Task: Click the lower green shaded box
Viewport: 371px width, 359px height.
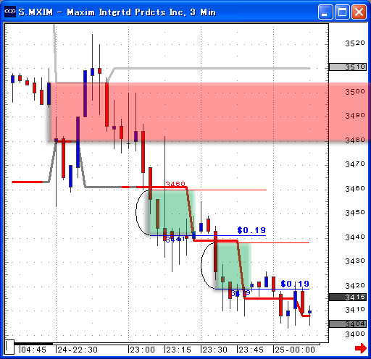Action: (x=233, y=266)
